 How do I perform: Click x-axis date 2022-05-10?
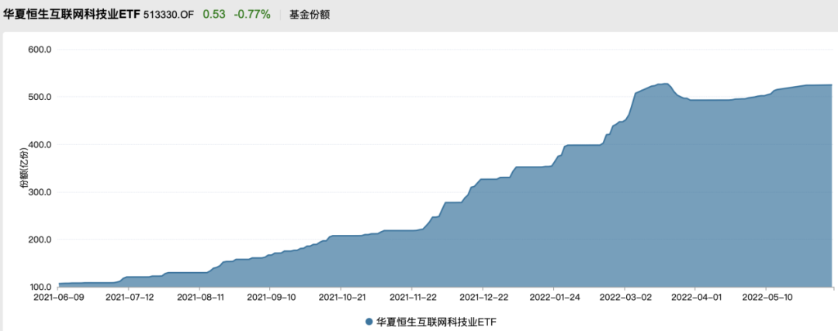click(766, 296)
